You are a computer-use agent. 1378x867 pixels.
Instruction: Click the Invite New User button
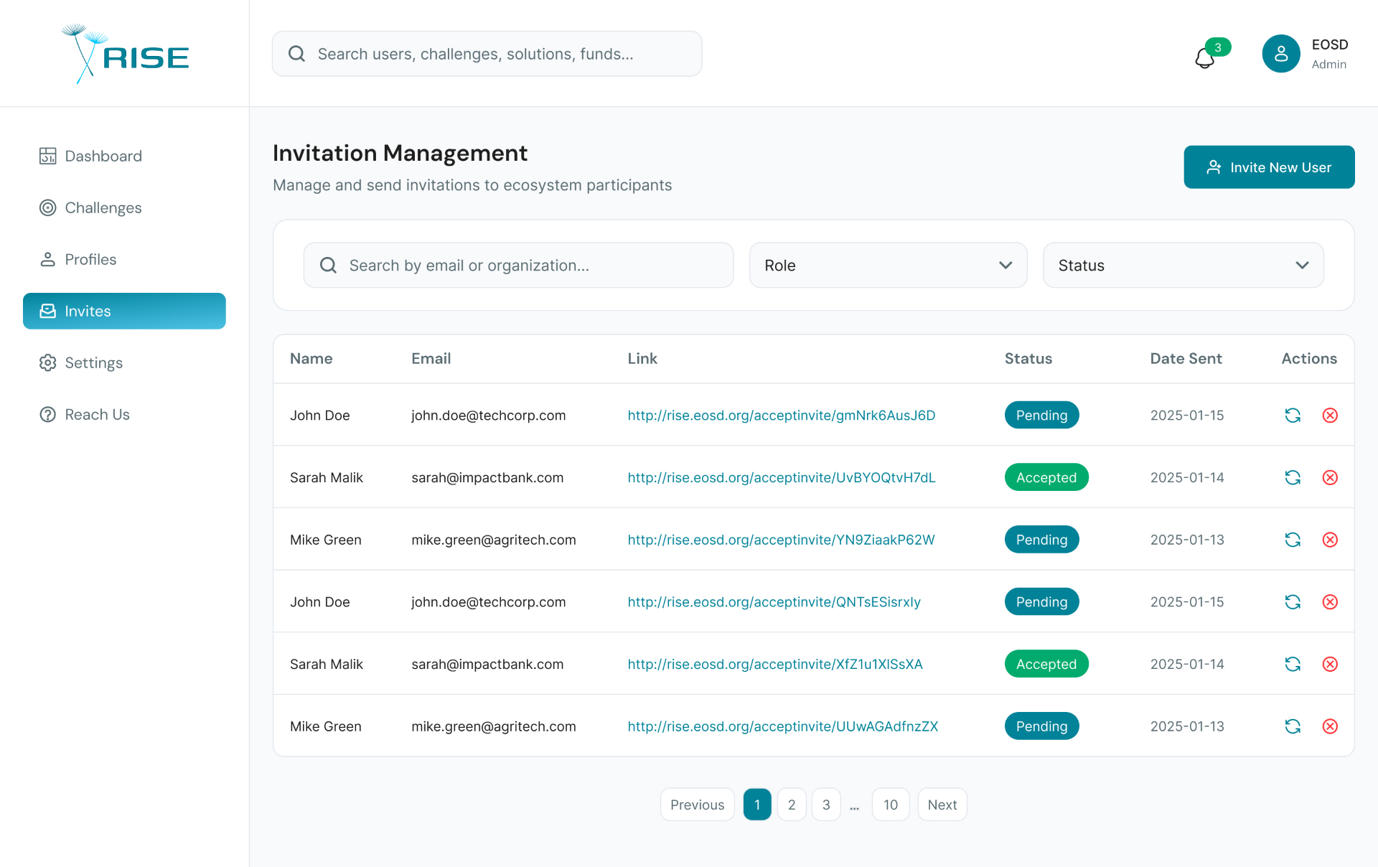coord(1269,167)
